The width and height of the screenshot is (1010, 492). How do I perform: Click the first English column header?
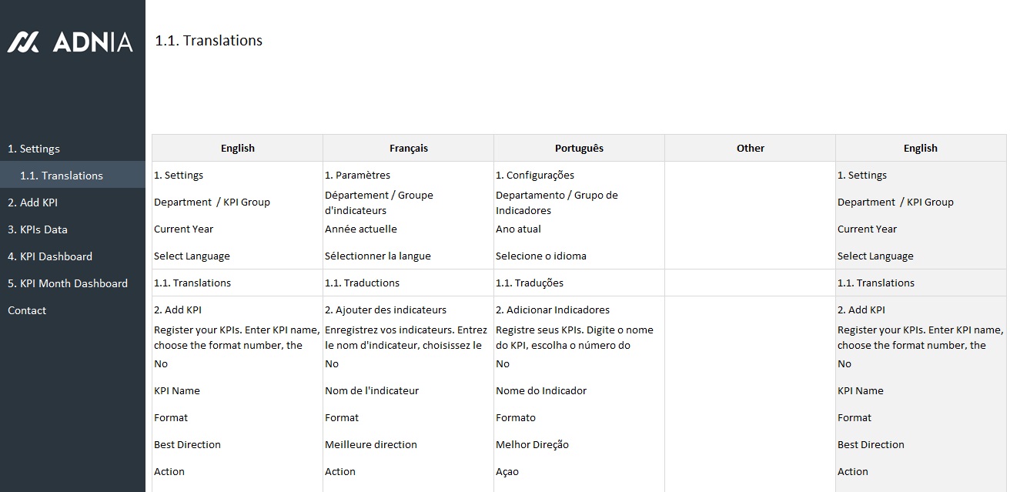237,148
